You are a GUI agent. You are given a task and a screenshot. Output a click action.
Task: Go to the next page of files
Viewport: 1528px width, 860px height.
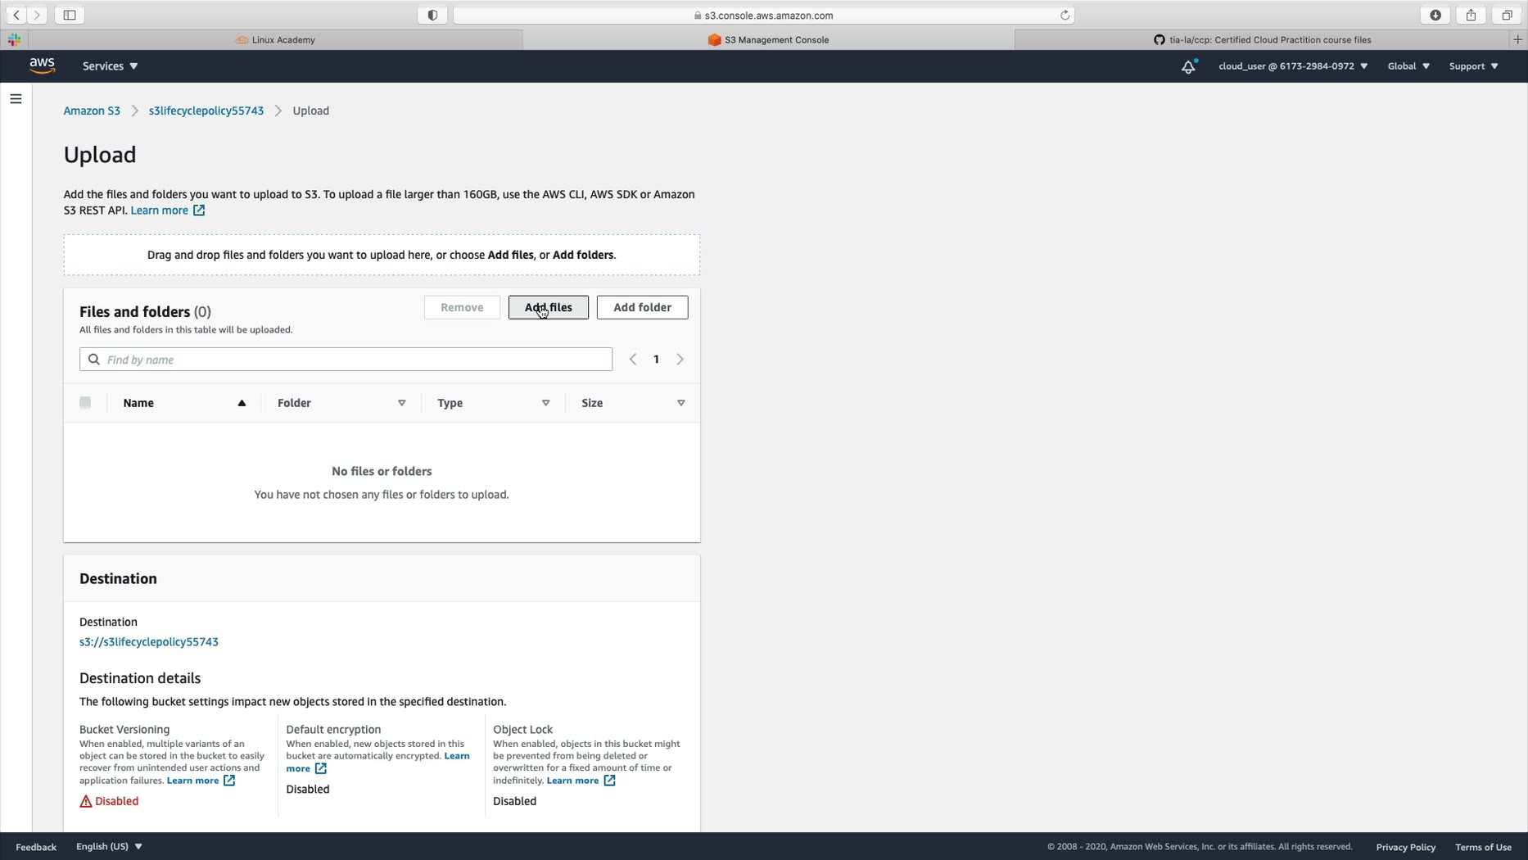tap(680, 360)
